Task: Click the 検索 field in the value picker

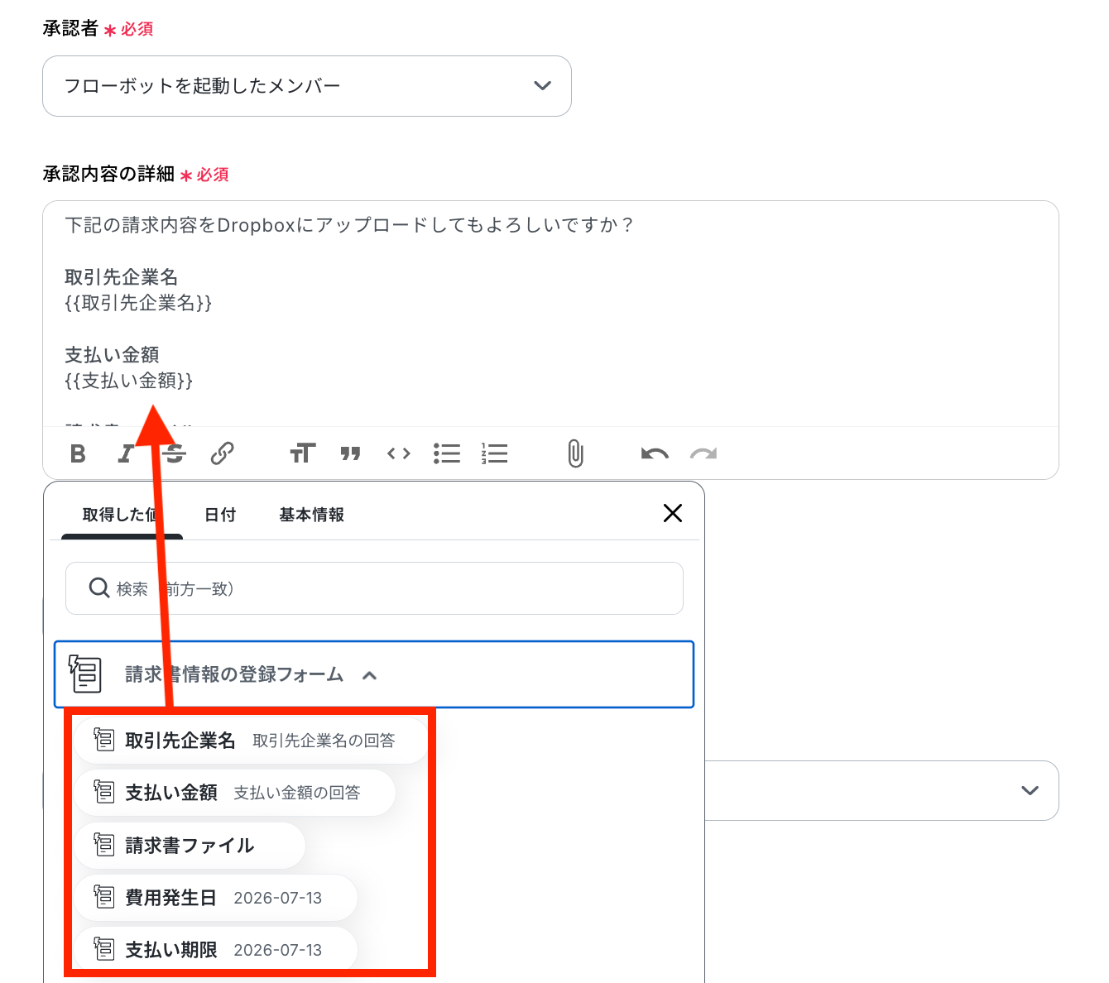Action: pos(374,588)
